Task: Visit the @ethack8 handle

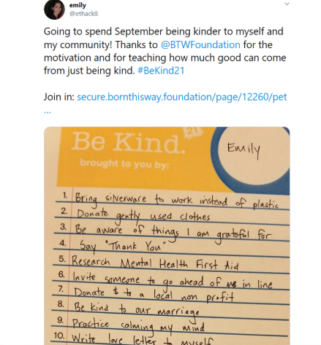Action: coord(83,14)
